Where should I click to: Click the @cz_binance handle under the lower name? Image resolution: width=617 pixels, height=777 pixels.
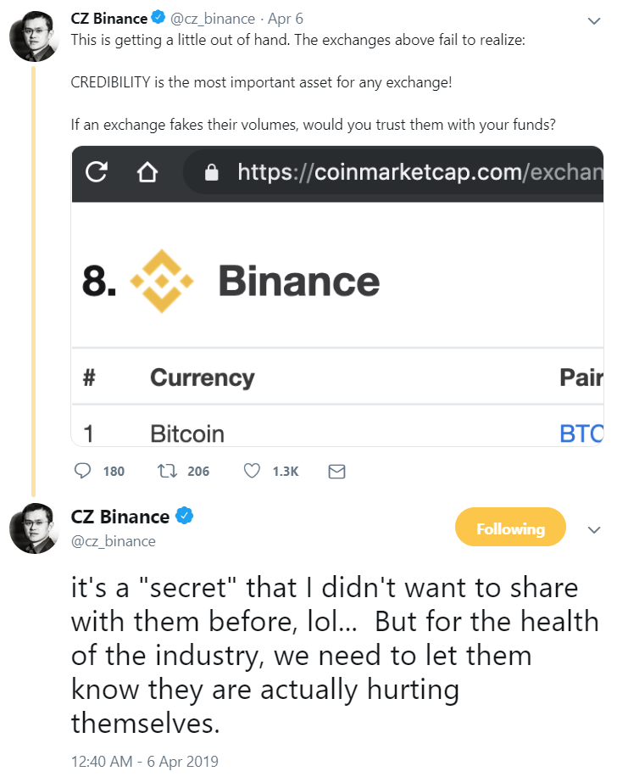(x=114, y=541)
